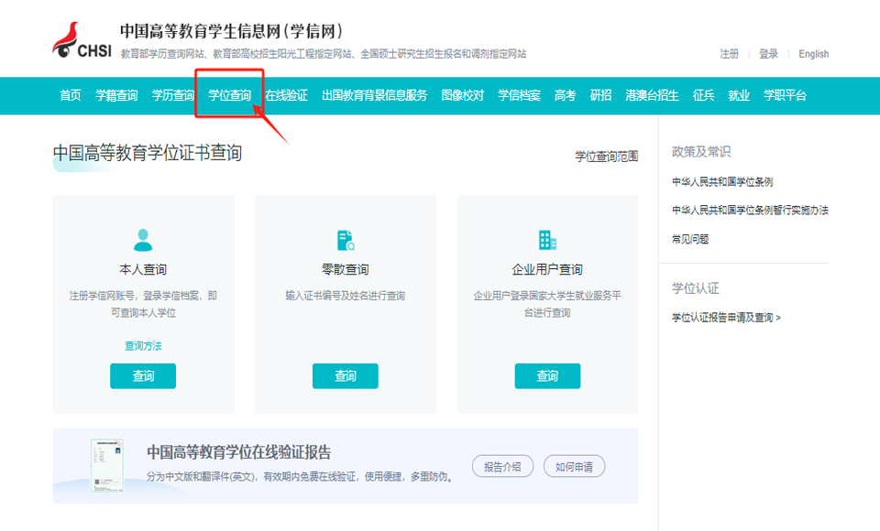Click the 如何申请 button
880x531 pixels.
coord(574,467)
